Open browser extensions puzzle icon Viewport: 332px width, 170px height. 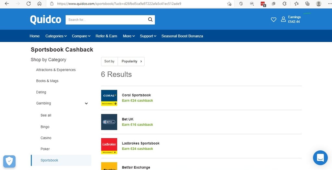[285, 4]
